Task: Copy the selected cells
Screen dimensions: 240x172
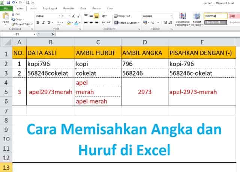Action: point(16,19)
